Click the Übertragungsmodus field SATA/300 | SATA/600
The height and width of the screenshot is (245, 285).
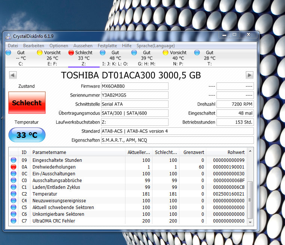135,113
